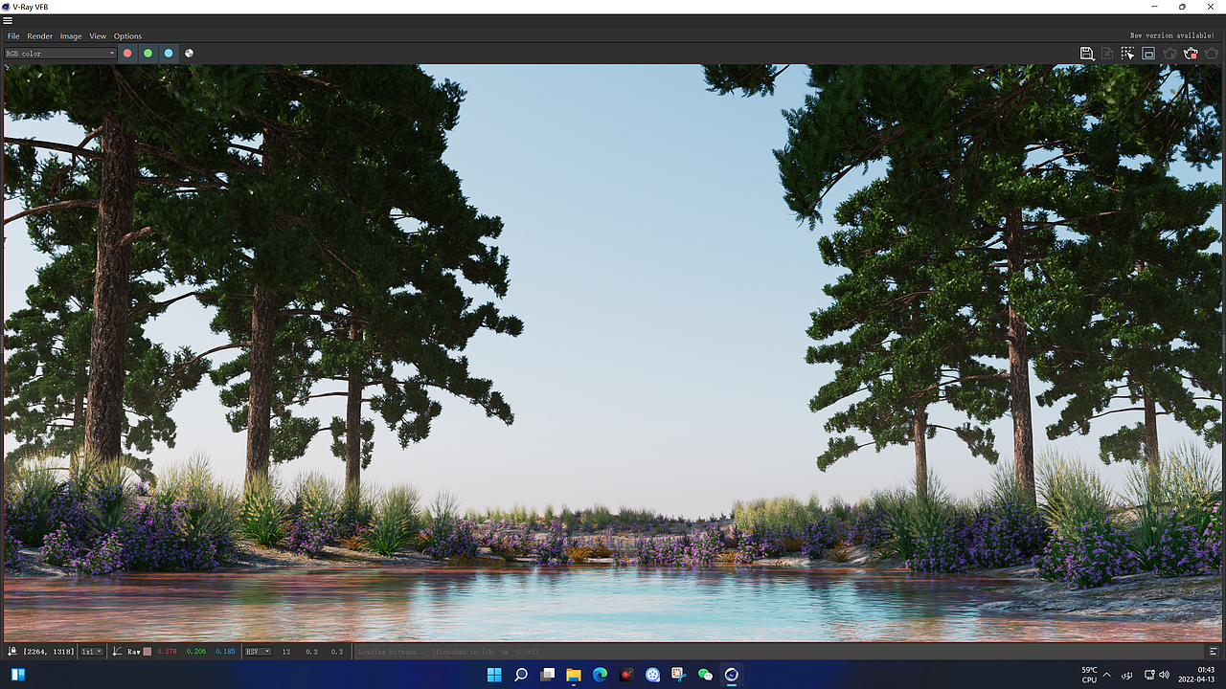This screenshot has width=1226, height=689.
Task: Open Task View on taskbar
Action: 547,675
